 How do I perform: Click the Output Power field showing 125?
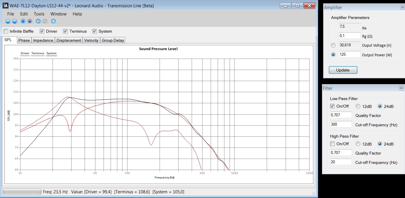click(350, 54)
